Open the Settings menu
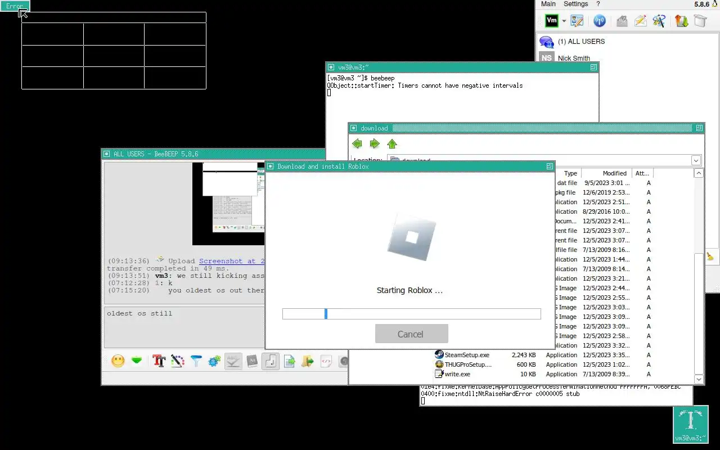The width and height of the screenshot is (720, 450). pos(576,4)
